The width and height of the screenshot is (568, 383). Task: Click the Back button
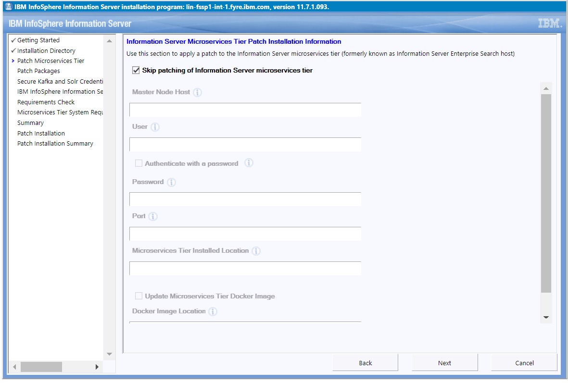pyautogui.click(x=365, y=363)
